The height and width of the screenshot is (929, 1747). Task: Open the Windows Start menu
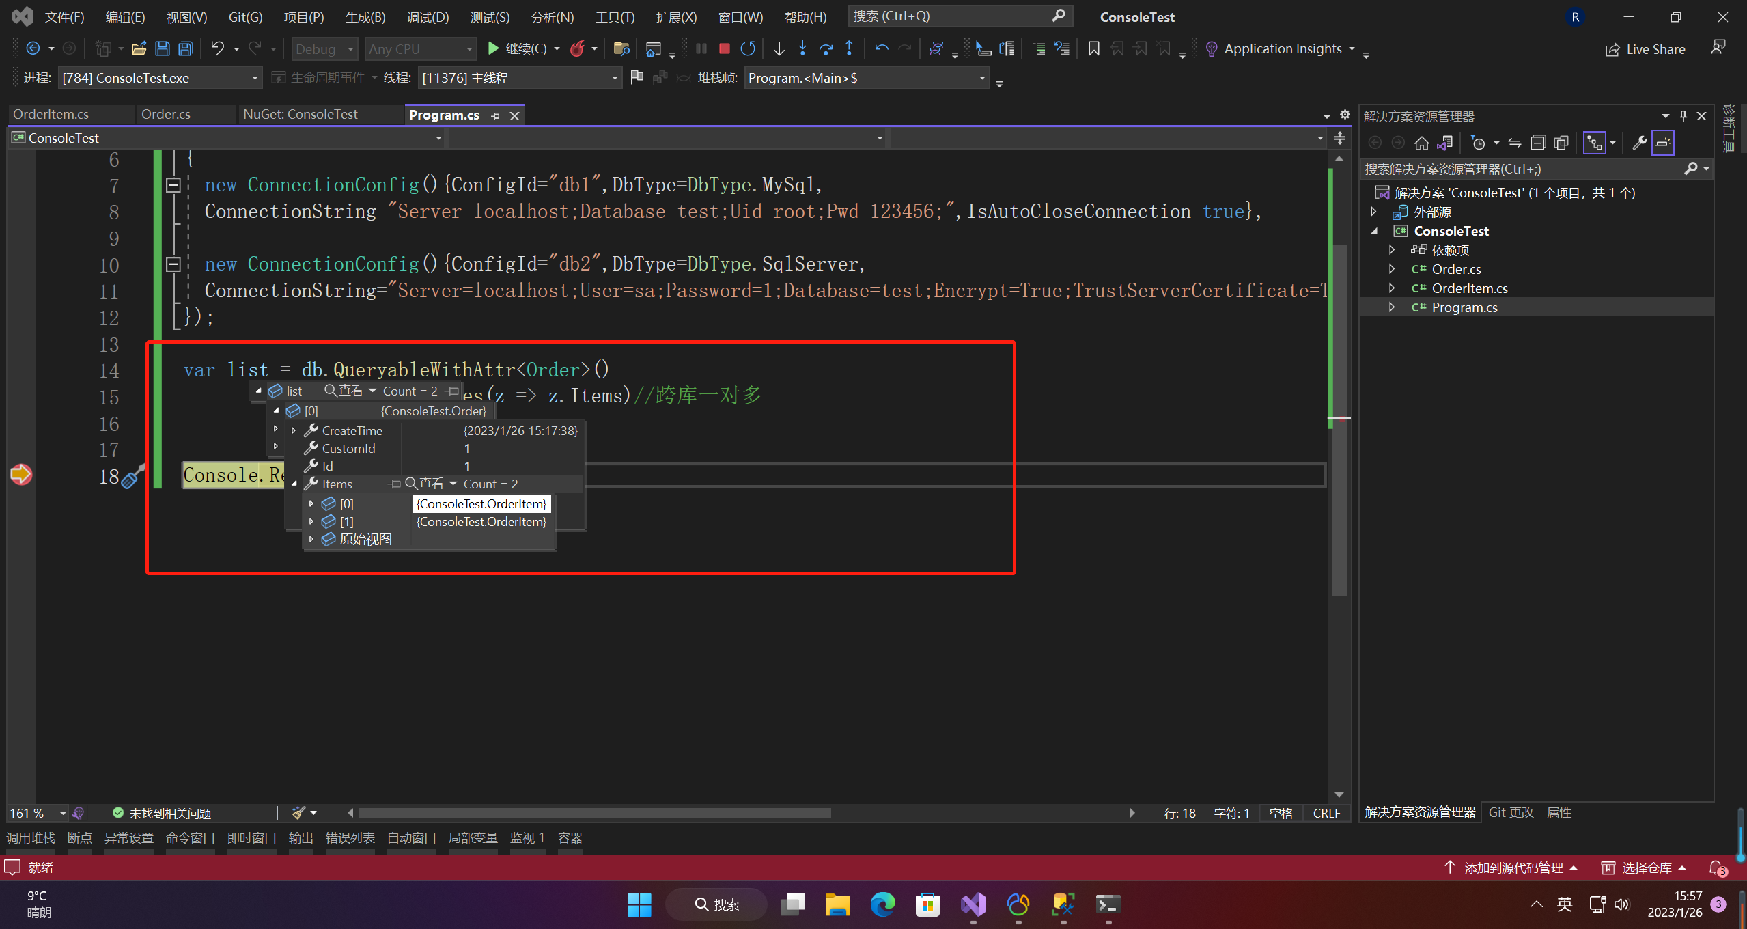tap(639, 904)
